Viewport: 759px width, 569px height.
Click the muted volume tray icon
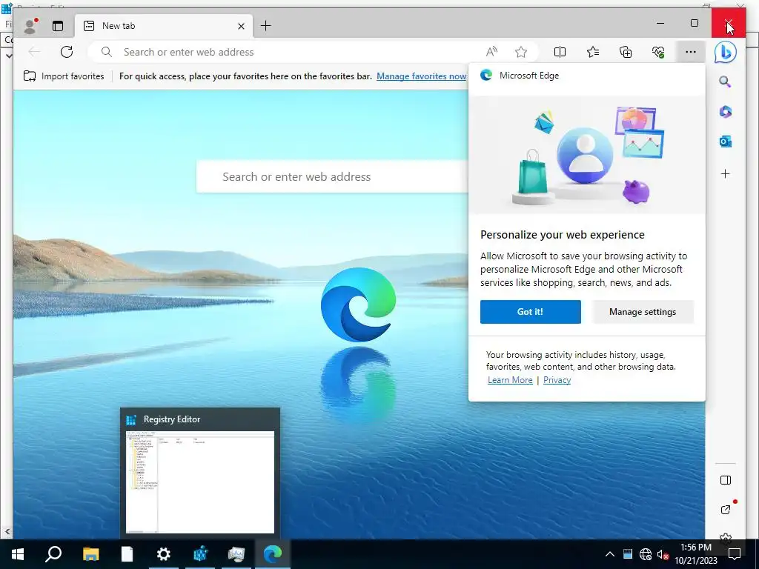click(x=662, y=554)
